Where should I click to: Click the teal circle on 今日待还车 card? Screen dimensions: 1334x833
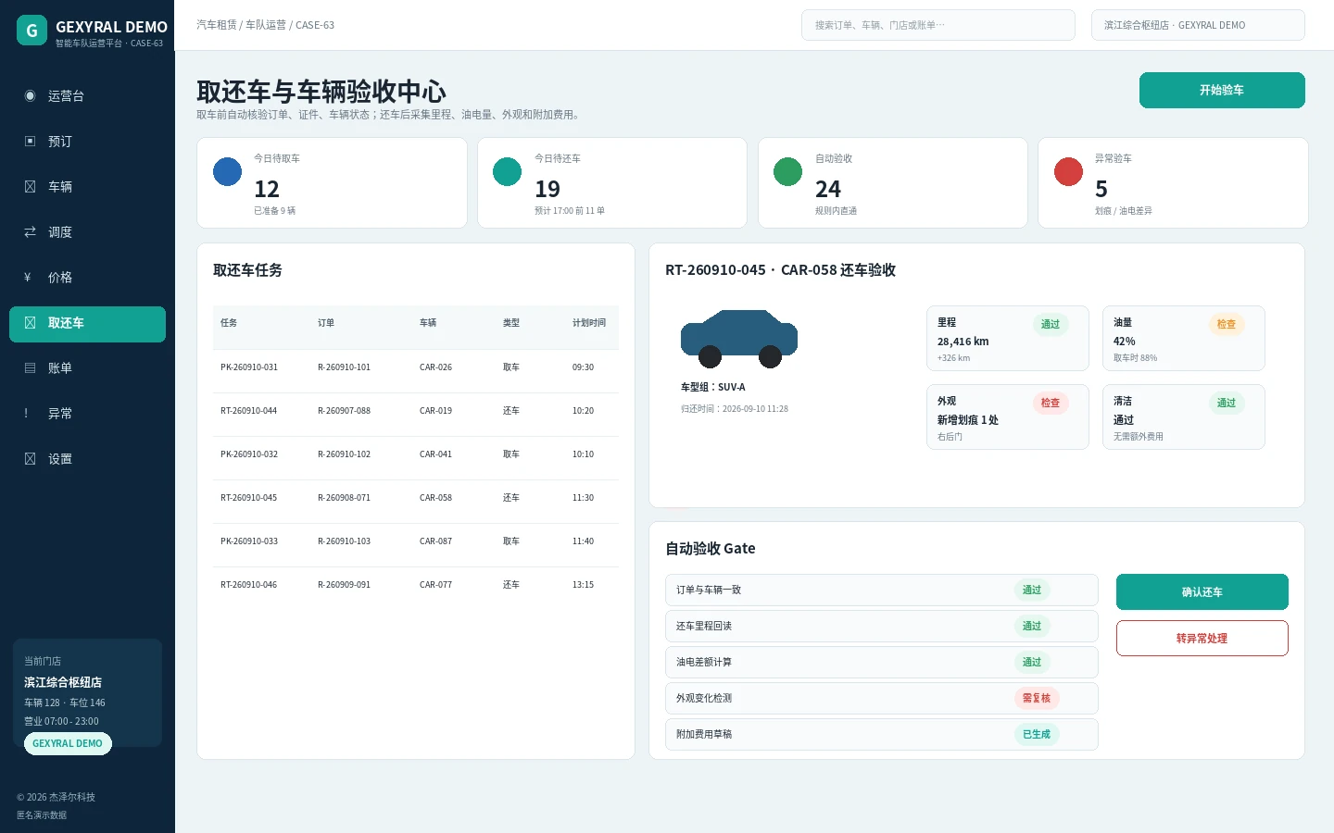tap(508, 171)
